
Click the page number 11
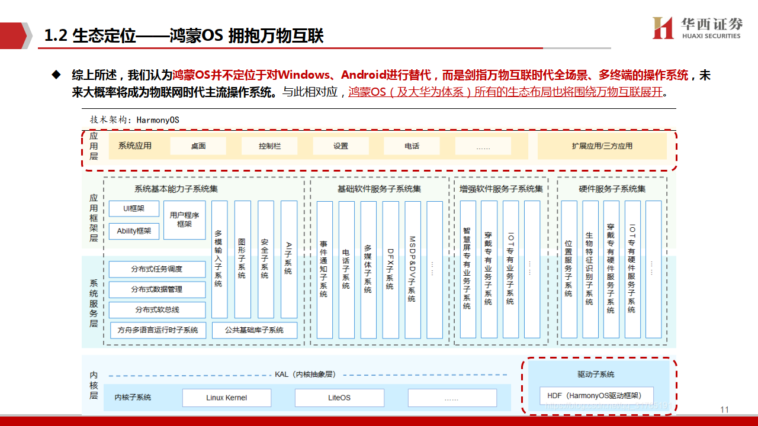tap(725, 409)
